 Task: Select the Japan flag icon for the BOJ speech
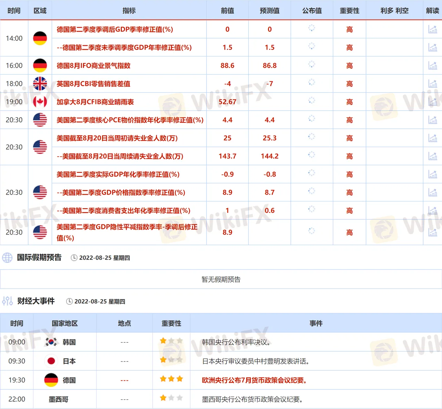coord(51,361)
